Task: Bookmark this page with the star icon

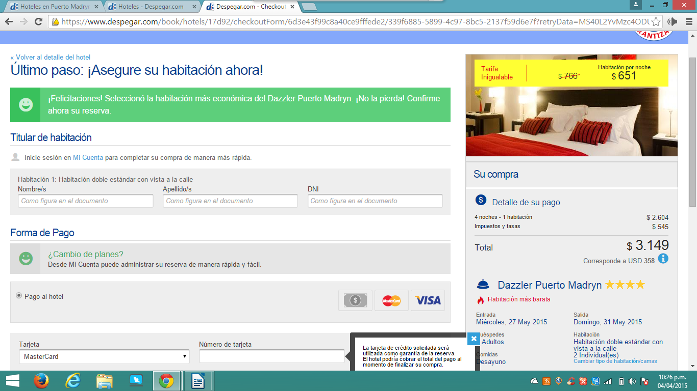Action: (656, 22)
